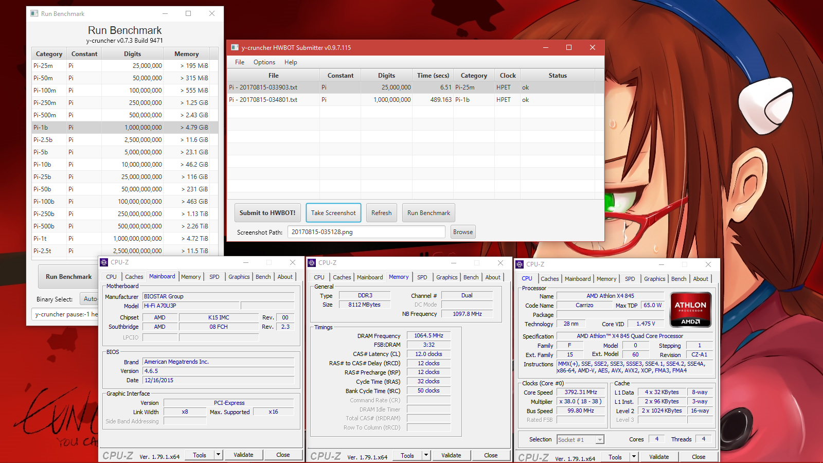Sort by Status column header
The image size is (823, 463).
[558, 76]
